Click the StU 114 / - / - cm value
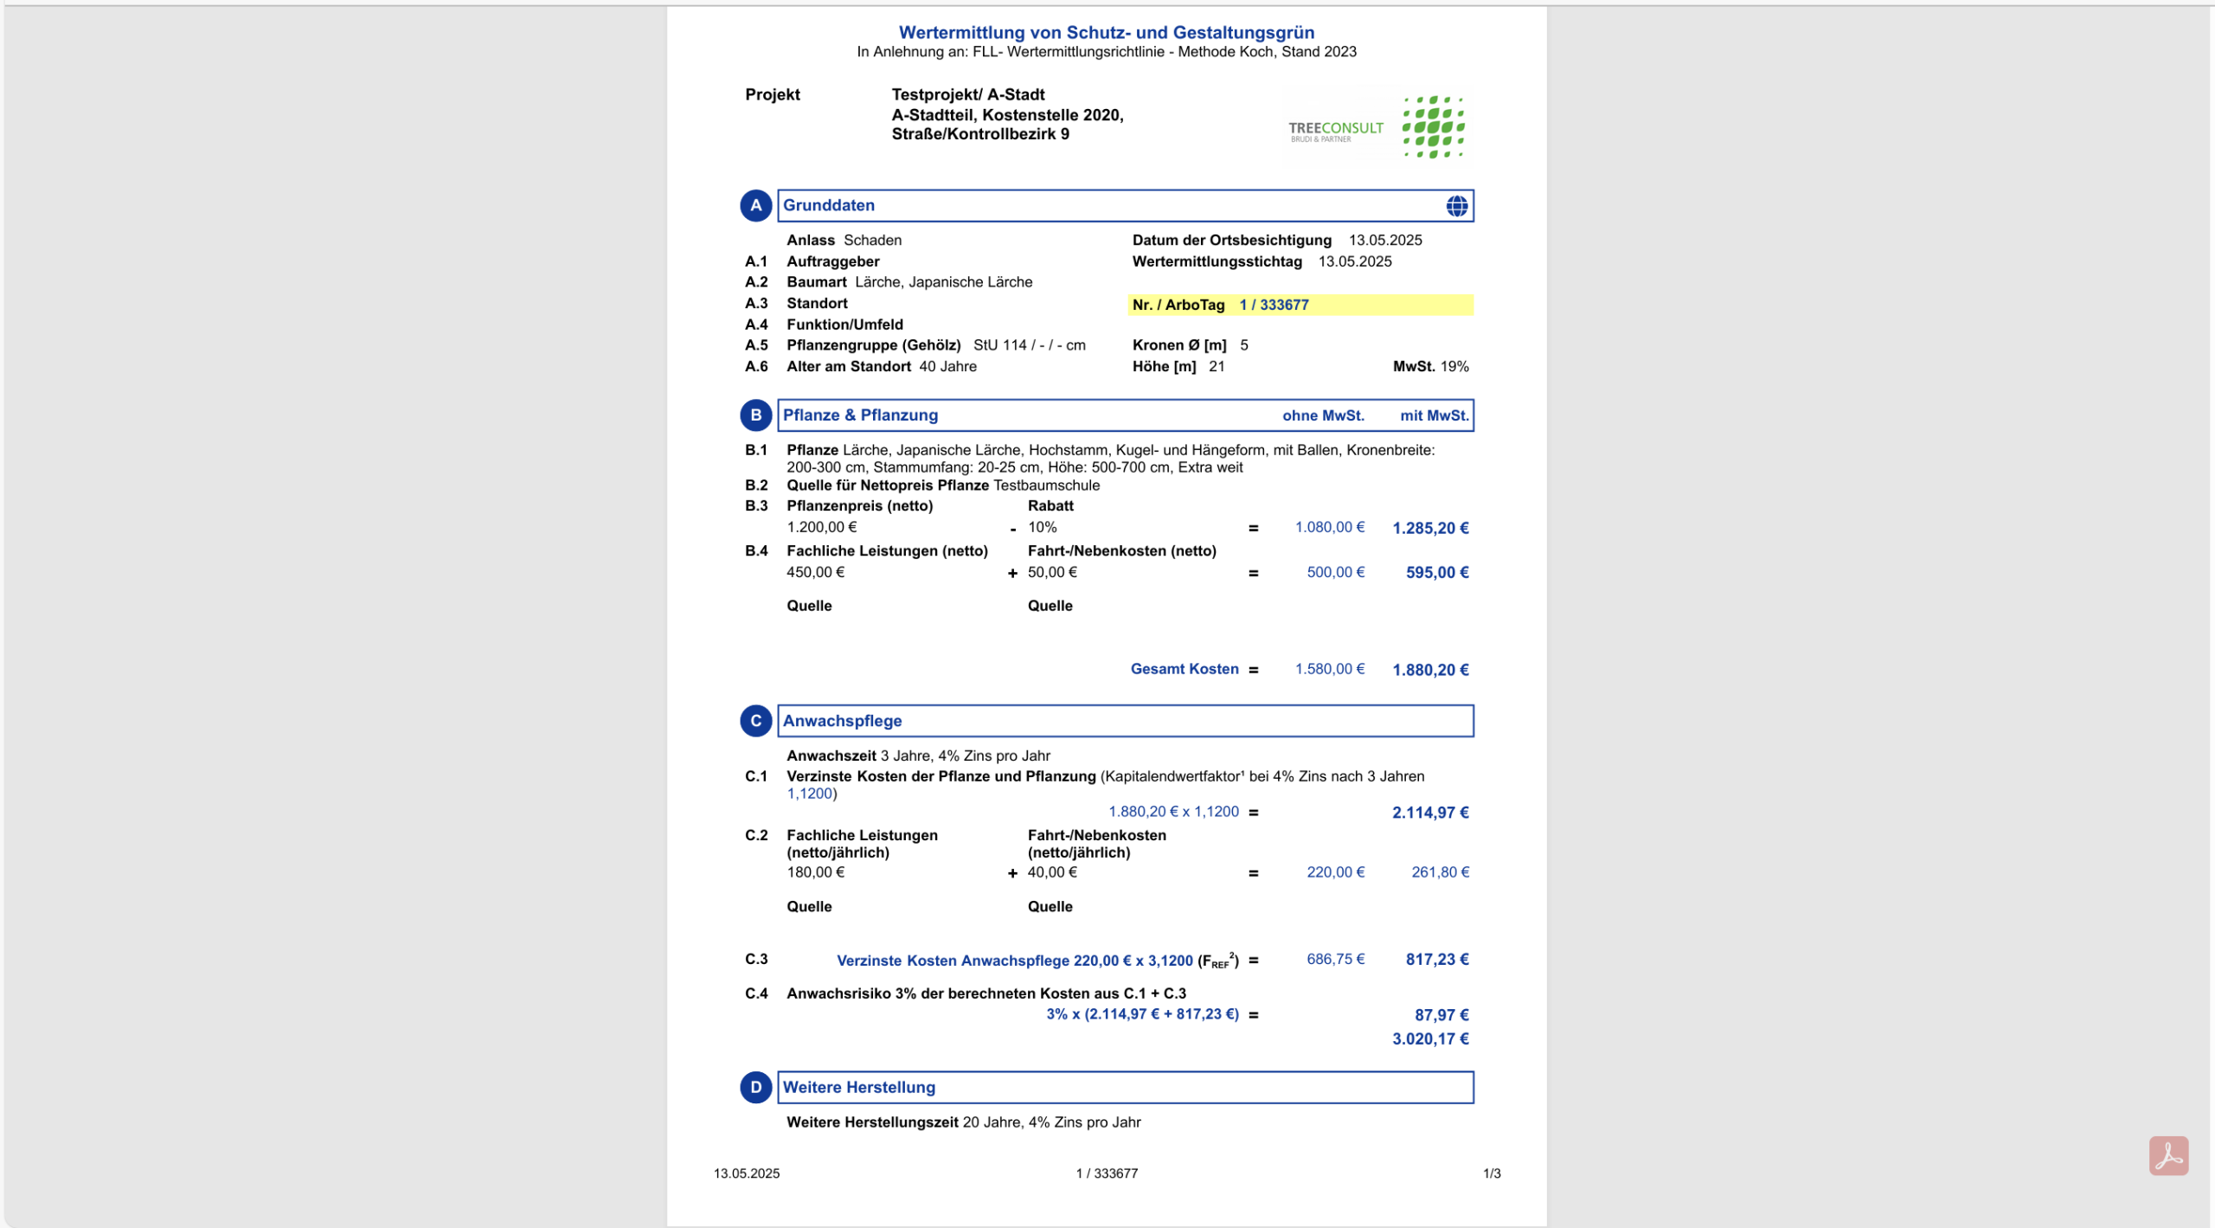 1029,345
